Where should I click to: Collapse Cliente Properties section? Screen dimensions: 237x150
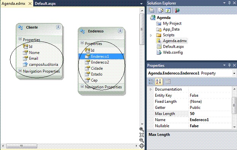click(x=20, y=39)
